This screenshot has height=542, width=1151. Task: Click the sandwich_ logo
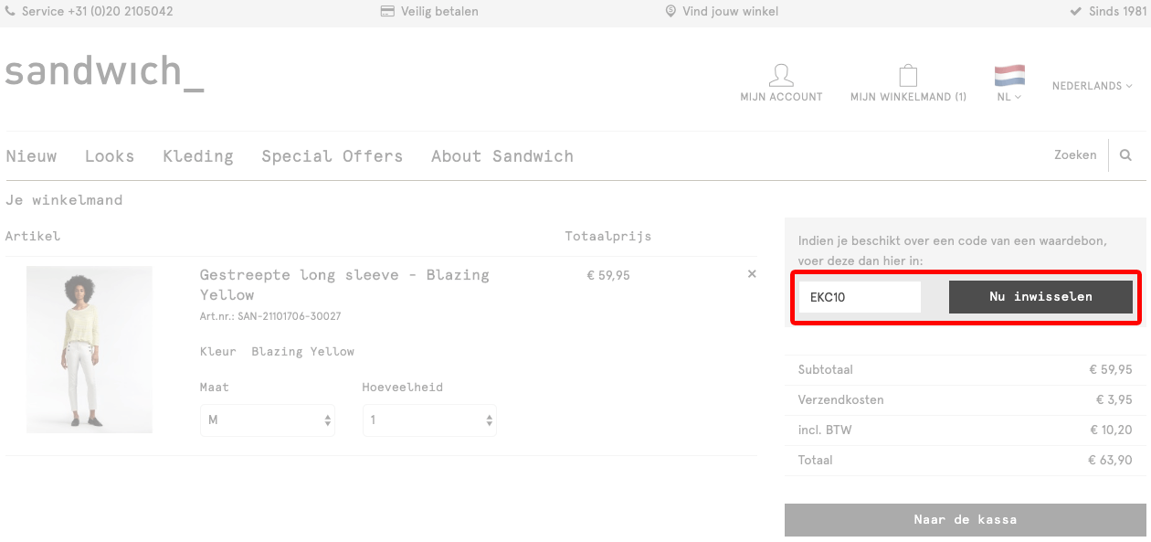tap(105, 71)
